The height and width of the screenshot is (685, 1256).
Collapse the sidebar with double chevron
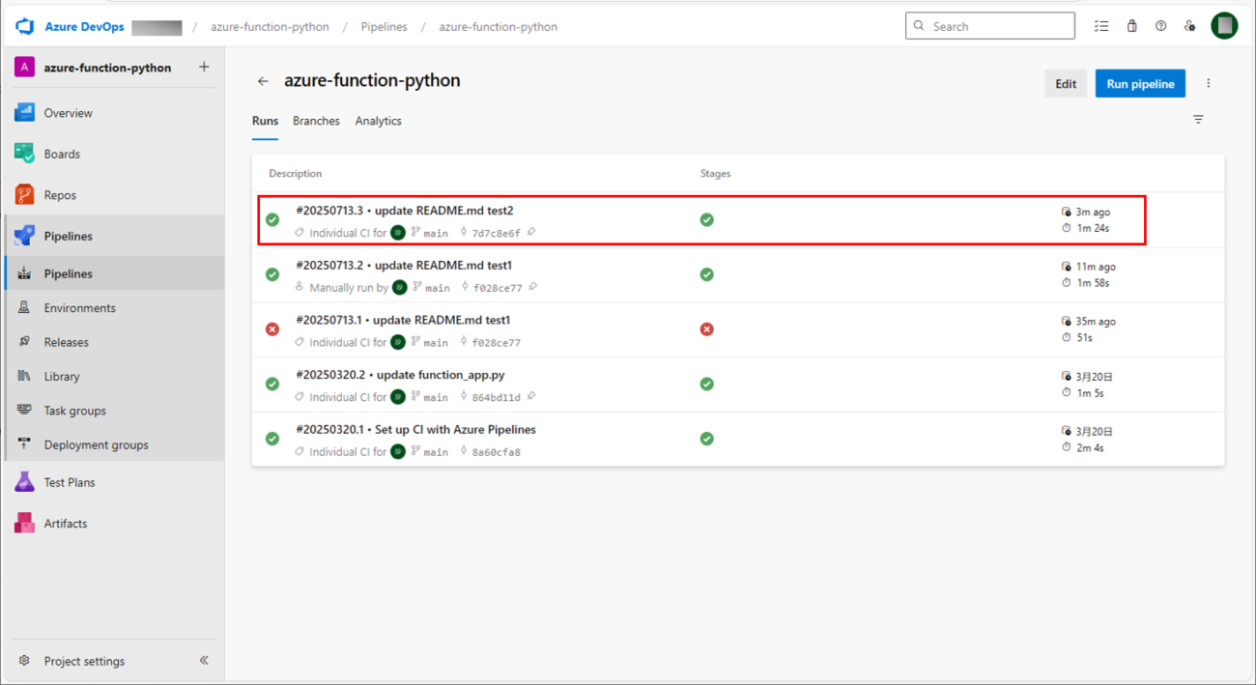tap(204, 661)
